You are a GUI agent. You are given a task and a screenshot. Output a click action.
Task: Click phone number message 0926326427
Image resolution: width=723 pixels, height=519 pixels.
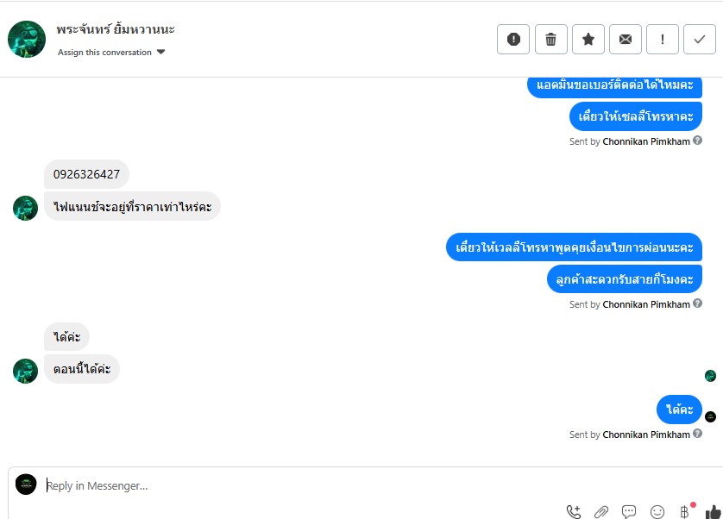86,174
